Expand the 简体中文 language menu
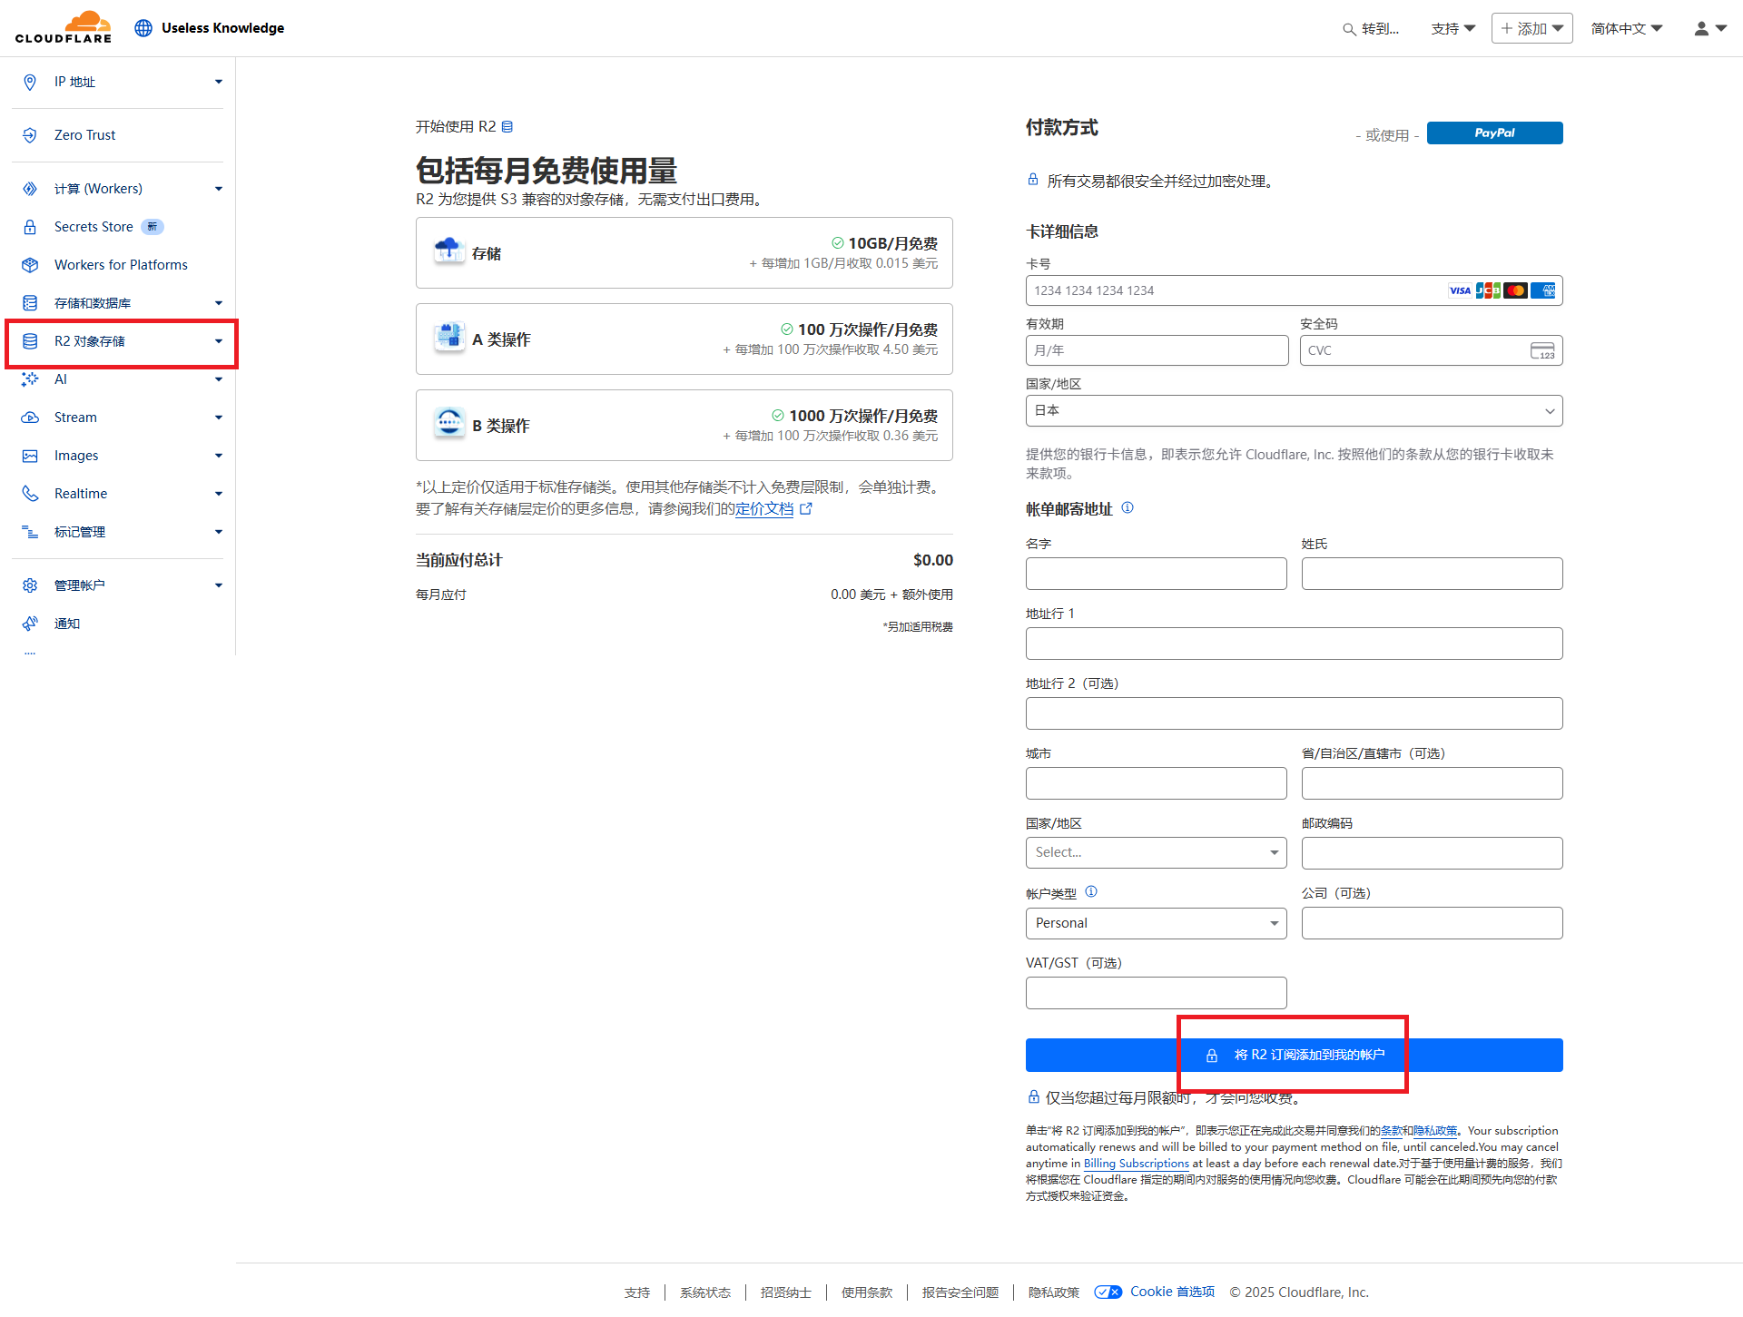The width and height of the screenshot is (1743, 1317). [x=1626, y=28]
